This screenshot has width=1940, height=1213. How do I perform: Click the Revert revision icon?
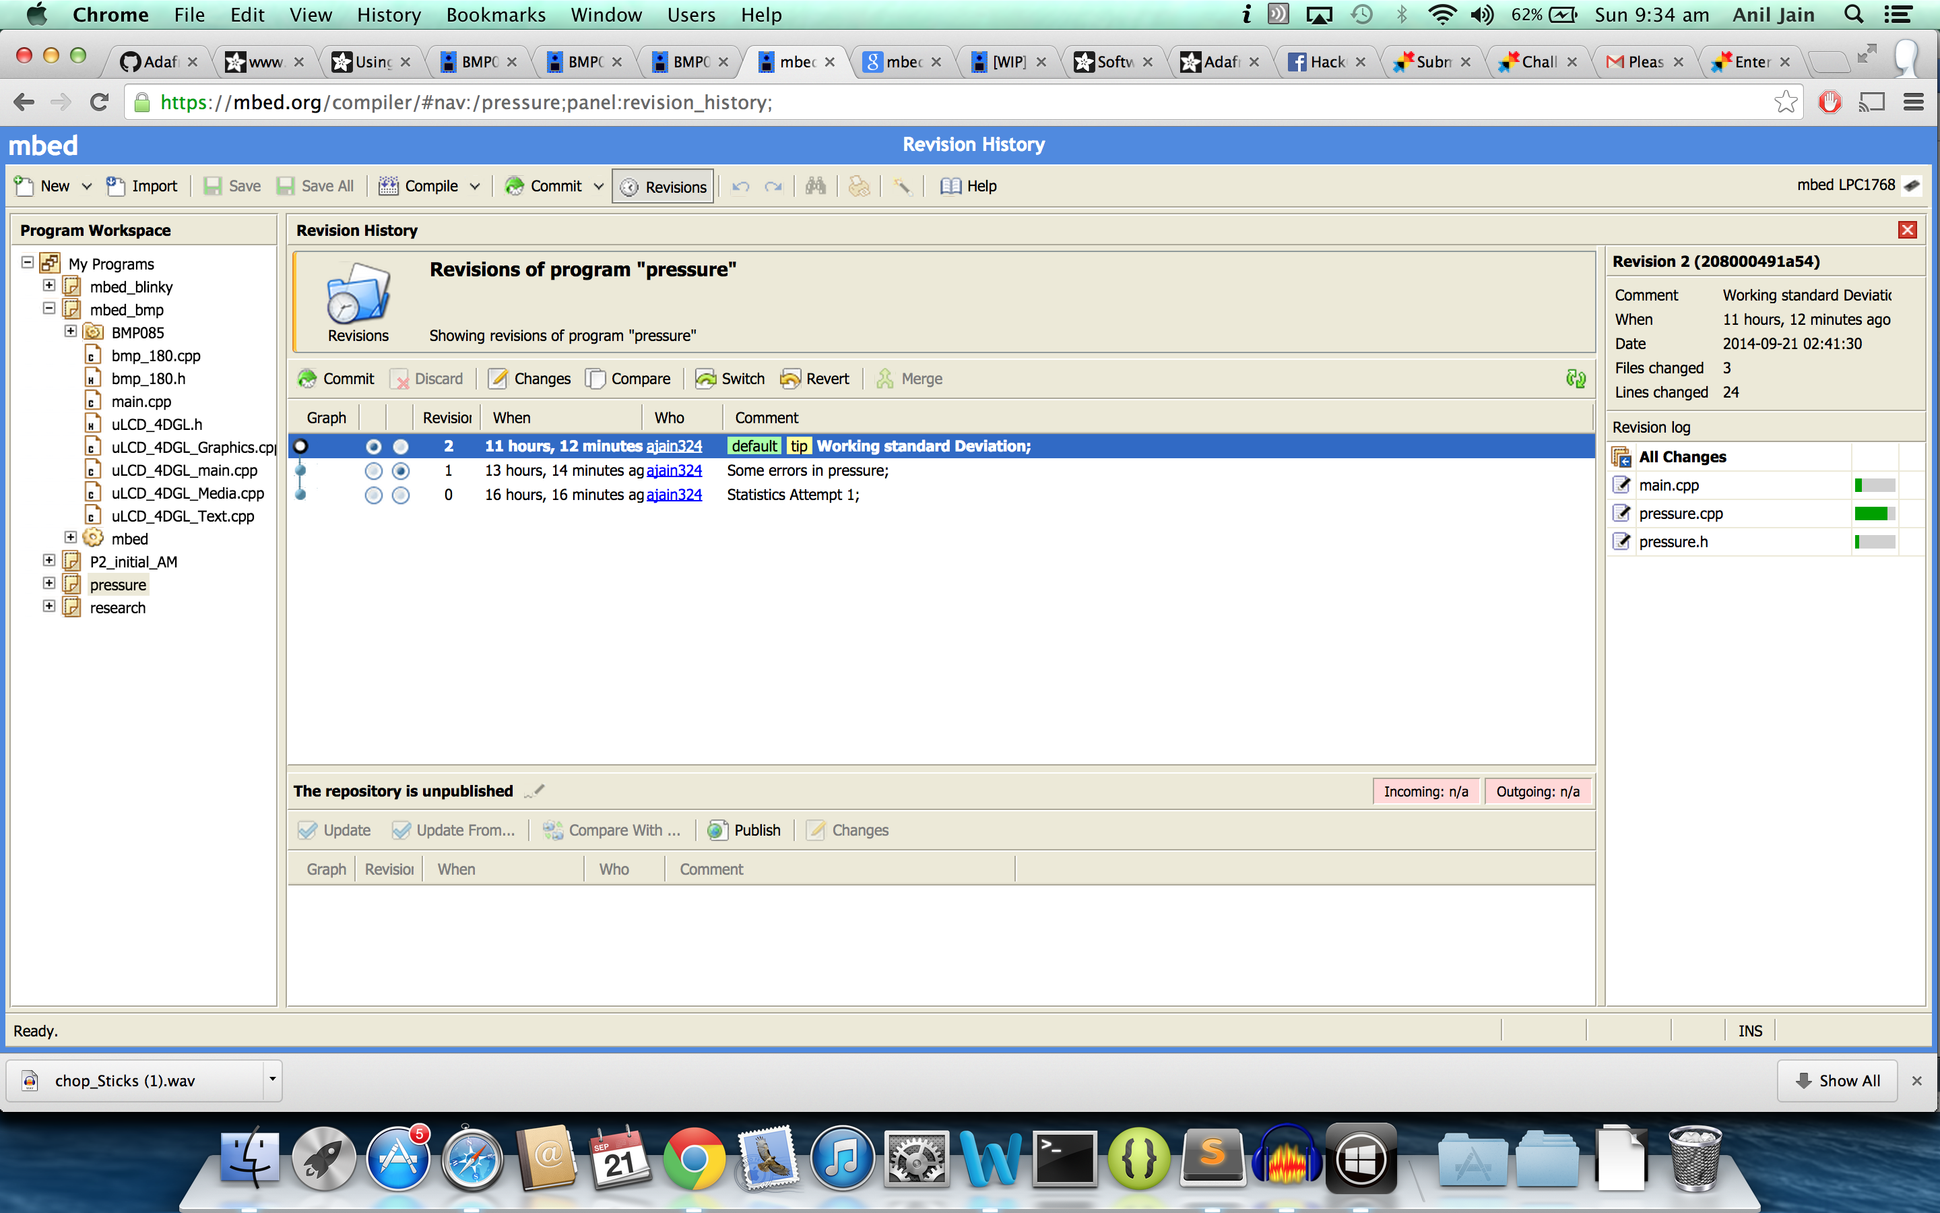point(790,379)
